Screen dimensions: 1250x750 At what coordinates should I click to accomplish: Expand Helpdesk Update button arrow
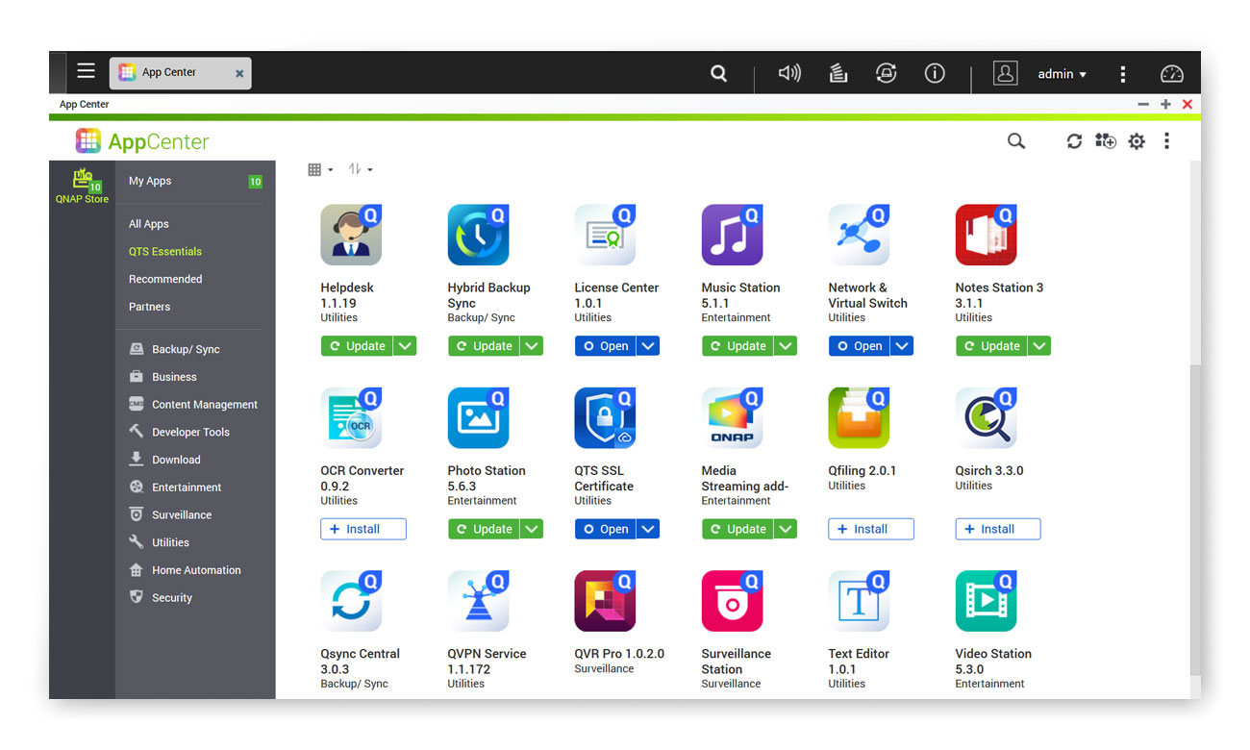[405, 346]
